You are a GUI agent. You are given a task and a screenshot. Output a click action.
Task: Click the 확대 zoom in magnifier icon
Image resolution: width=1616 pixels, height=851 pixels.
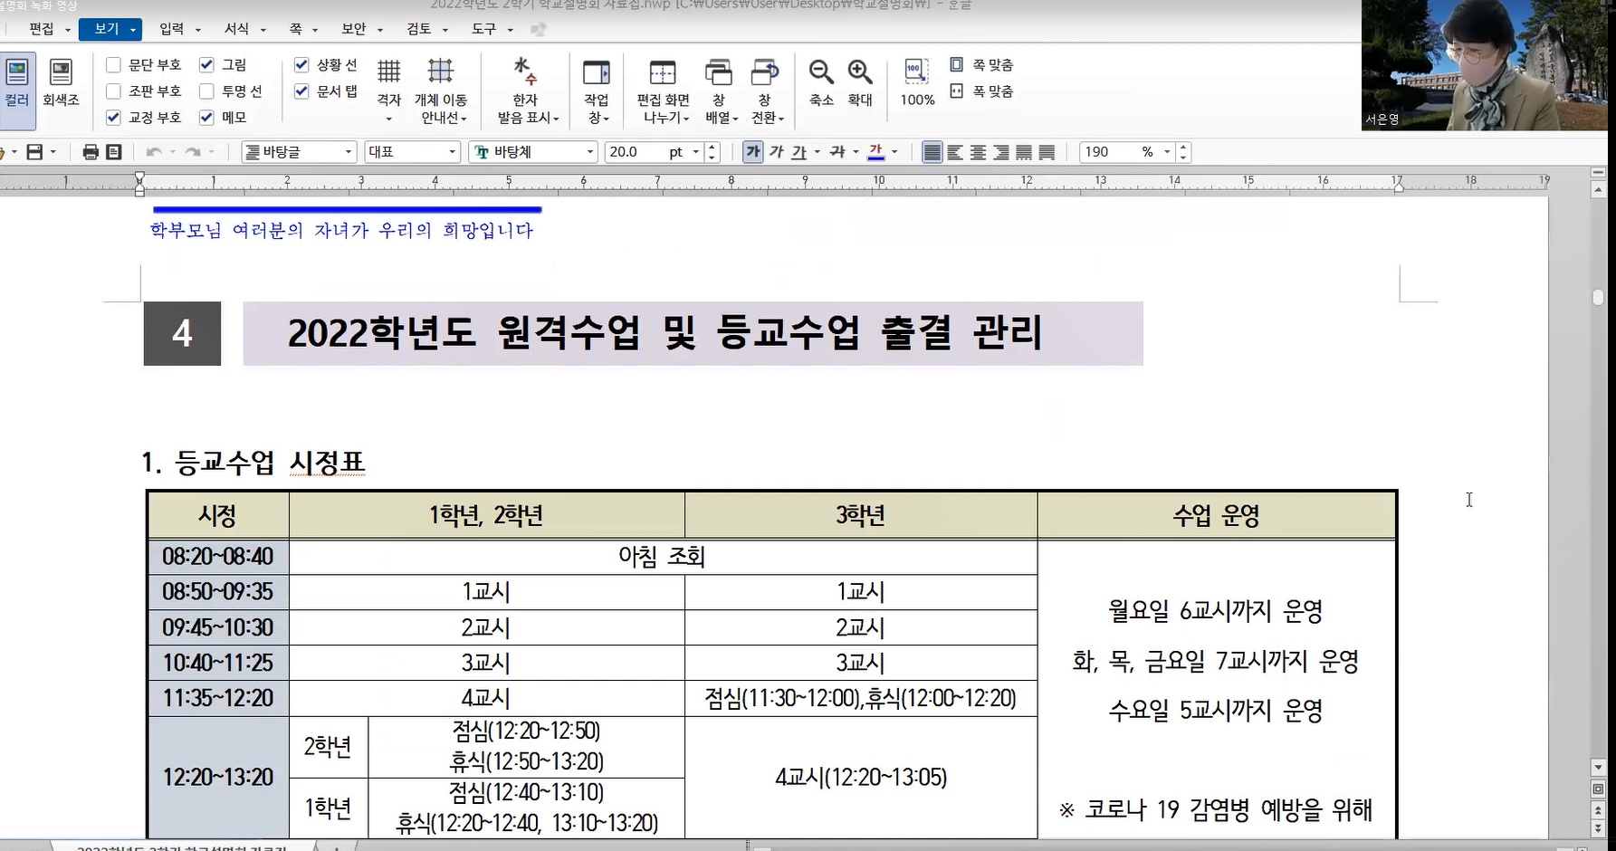click(859, 72)
